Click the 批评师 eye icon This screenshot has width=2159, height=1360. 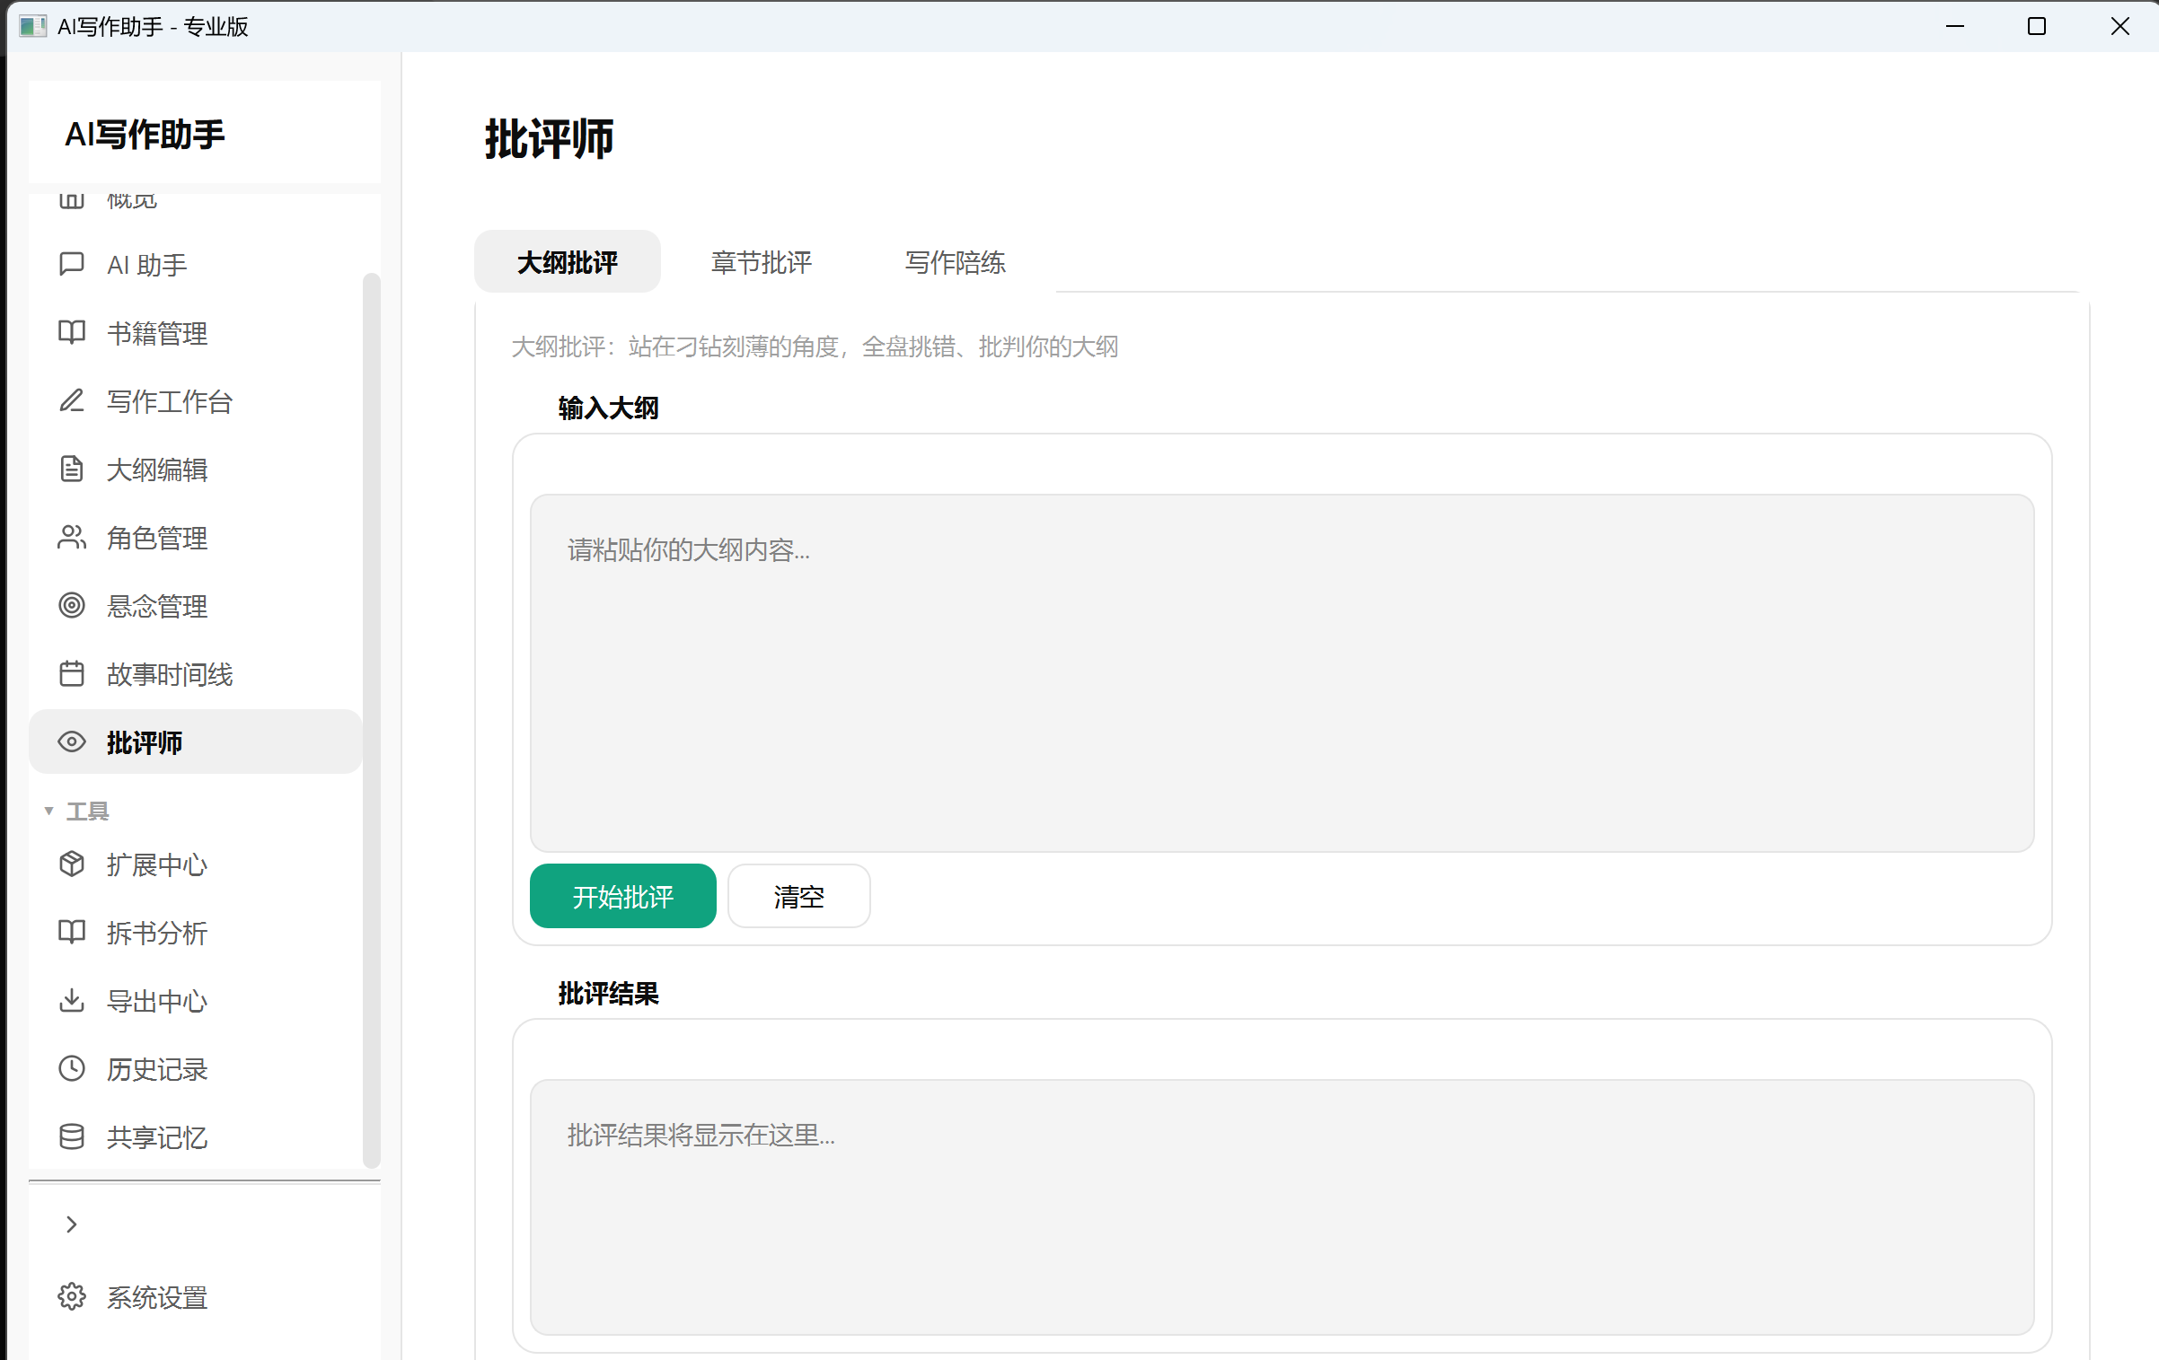point(72,741)
